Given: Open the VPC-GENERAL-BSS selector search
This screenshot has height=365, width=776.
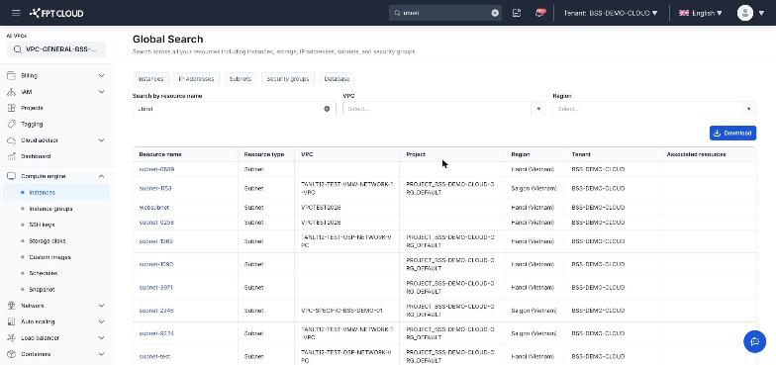Looking at the screenshot, I should (56, 49).
